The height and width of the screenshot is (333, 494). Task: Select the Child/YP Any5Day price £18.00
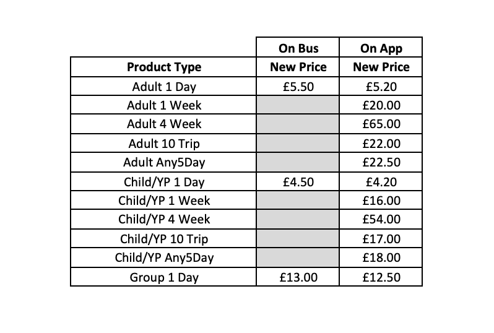point(381,257)
